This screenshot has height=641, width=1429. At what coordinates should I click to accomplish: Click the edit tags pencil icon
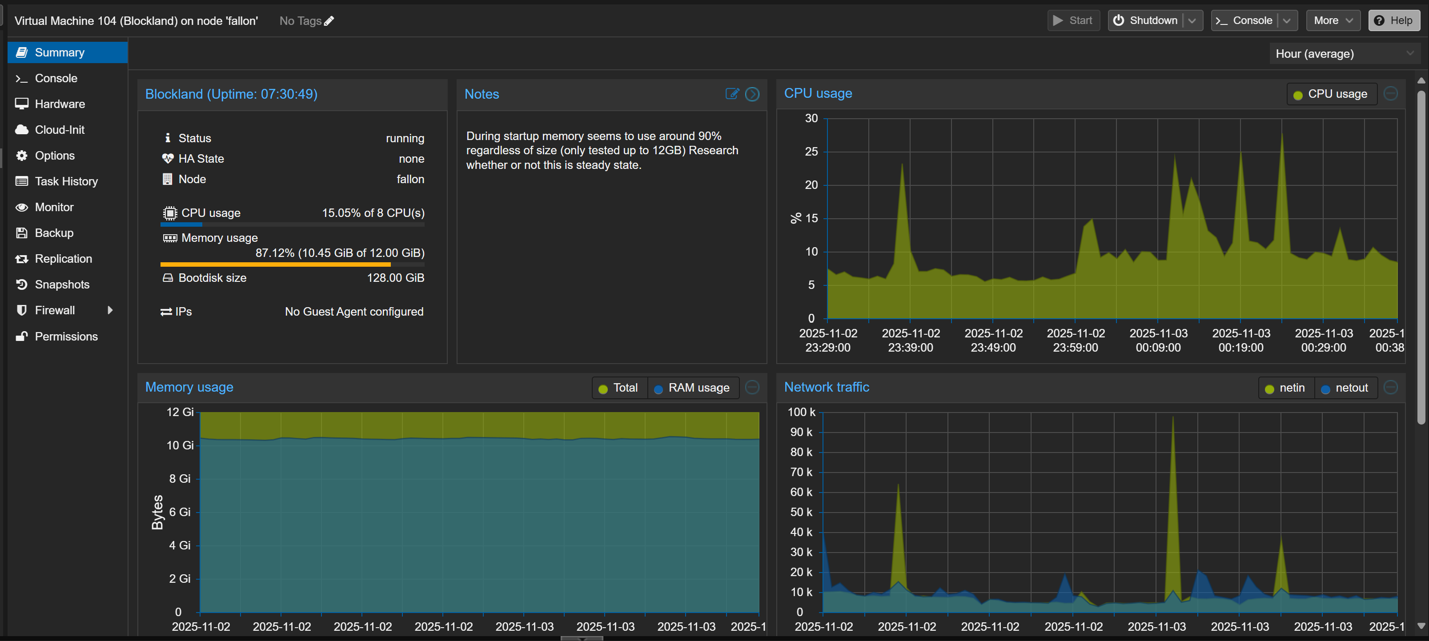[329, 21]
